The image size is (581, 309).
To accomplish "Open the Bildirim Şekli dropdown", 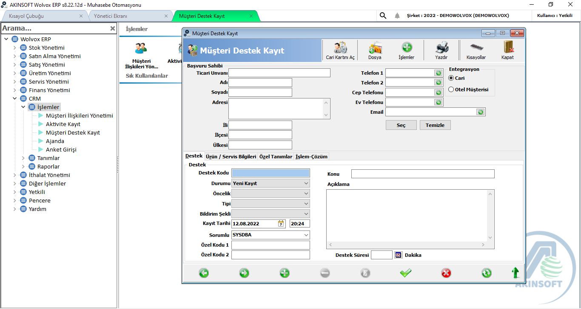I will click(x=306, y=214).
